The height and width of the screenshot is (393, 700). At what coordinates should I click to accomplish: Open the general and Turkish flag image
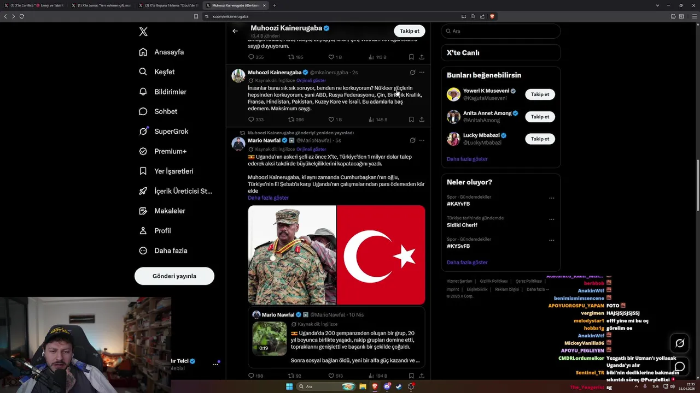click(x=336, y=255)
